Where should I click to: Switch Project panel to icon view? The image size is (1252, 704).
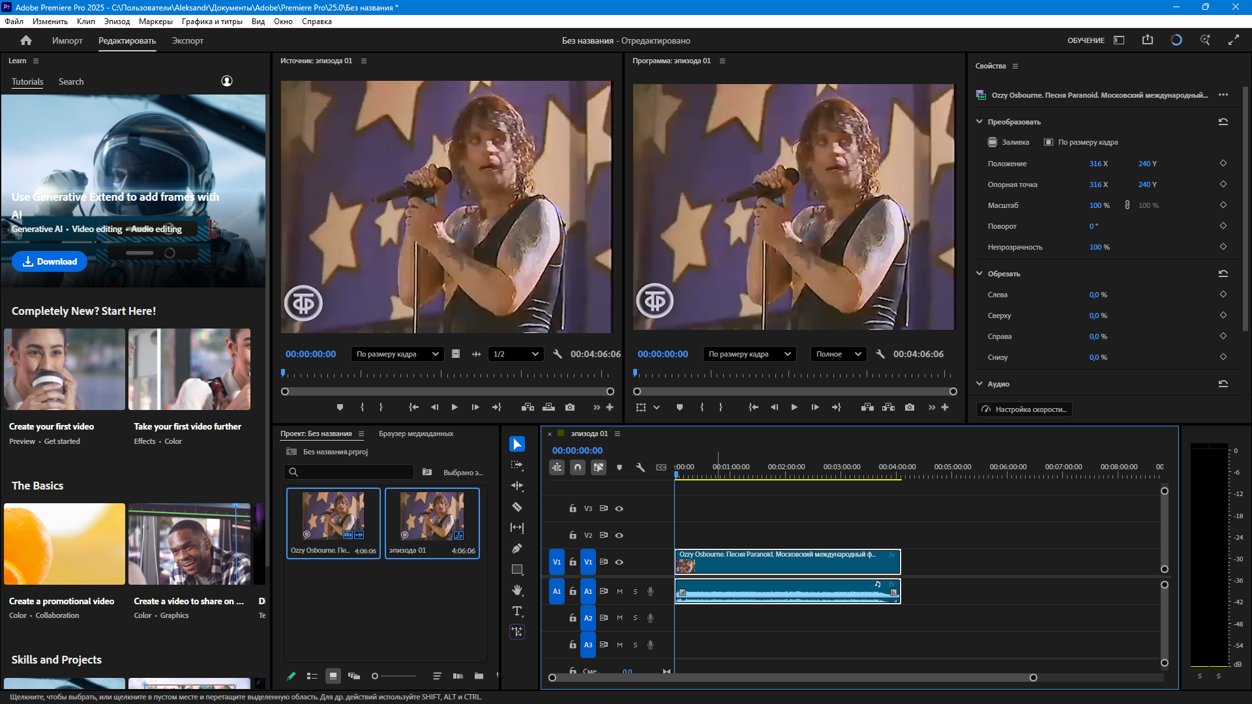coord(333,676)
